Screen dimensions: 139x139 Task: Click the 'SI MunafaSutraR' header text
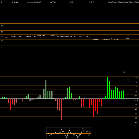[34, 2]
